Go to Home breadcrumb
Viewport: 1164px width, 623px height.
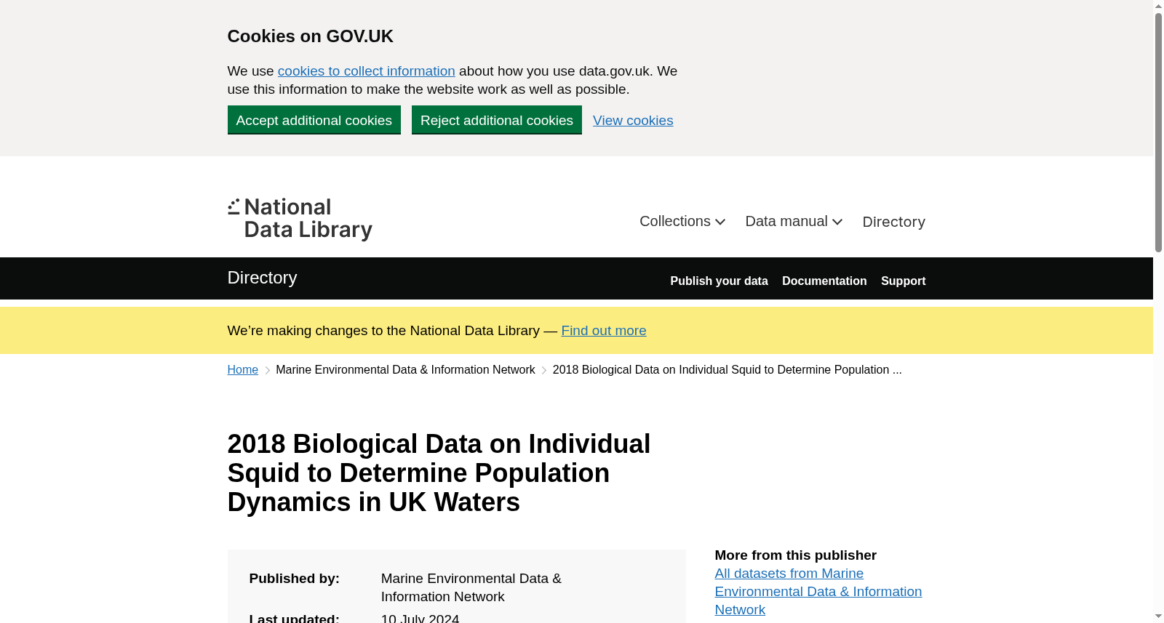(243, 370)
